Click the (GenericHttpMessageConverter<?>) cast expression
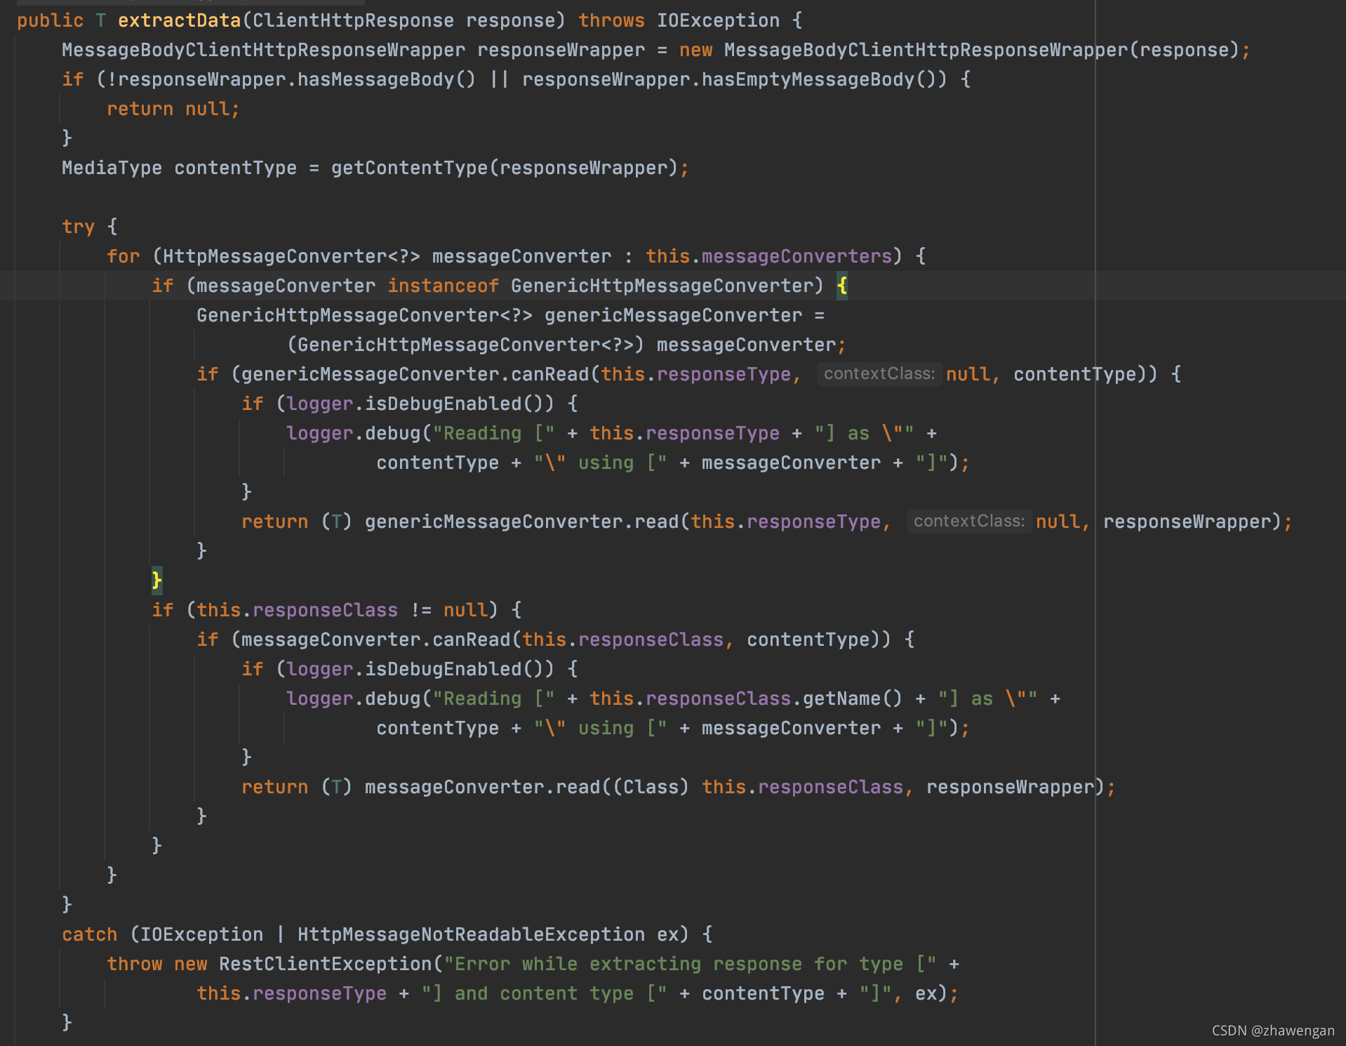Image resolution: width=1346 pixels, height=1046 pixels. 465,345
